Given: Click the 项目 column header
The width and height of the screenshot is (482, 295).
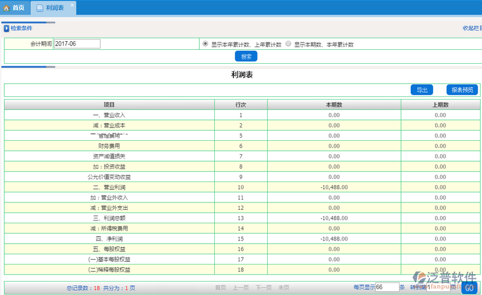Looking at the screenshot, I should coord(109,104).
